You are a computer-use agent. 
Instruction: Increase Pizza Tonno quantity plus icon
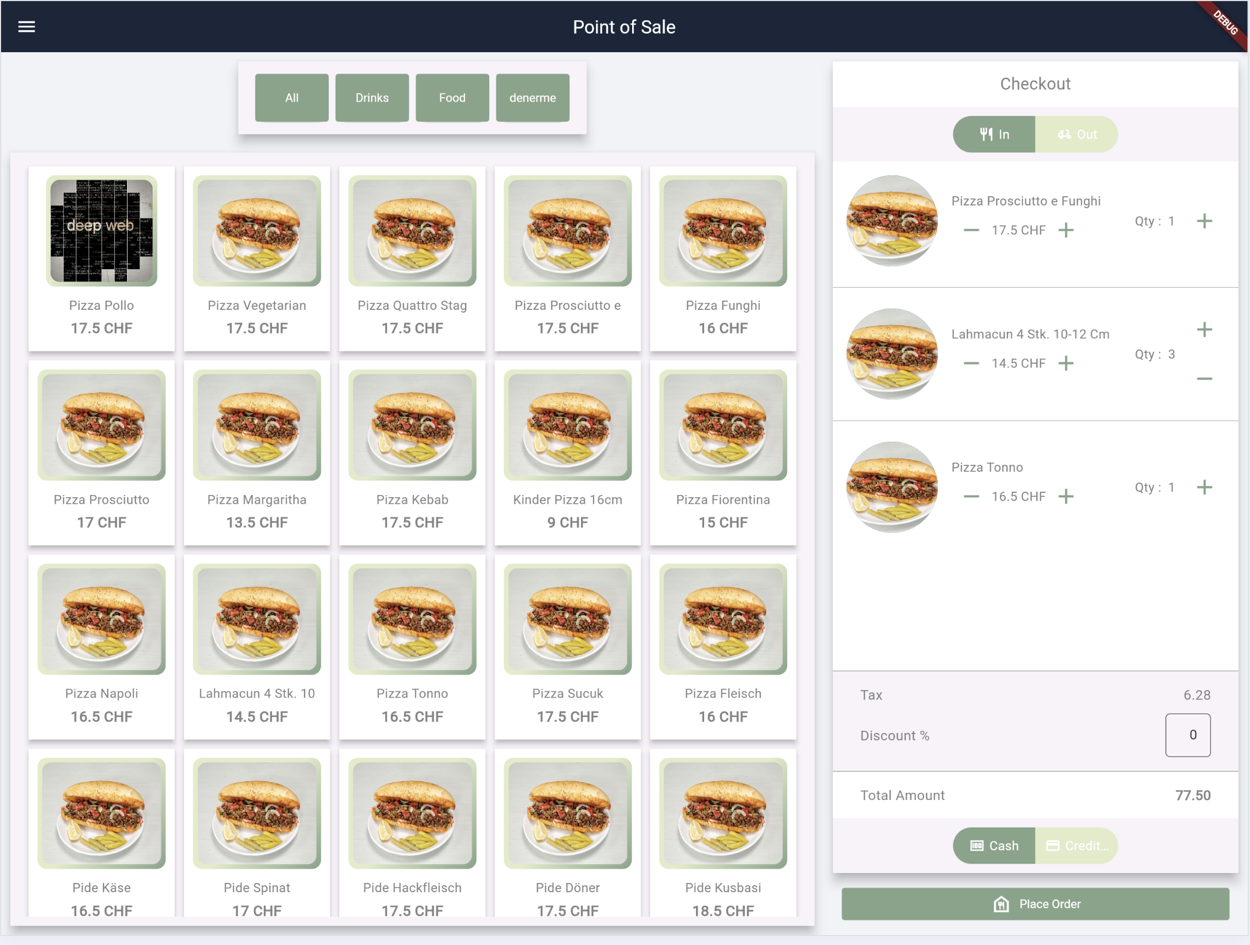(x=1204, y=487)
